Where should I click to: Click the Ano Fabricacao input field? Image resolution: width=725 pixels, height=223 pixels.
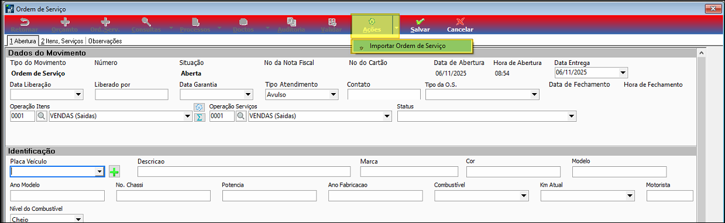point(375,195)
